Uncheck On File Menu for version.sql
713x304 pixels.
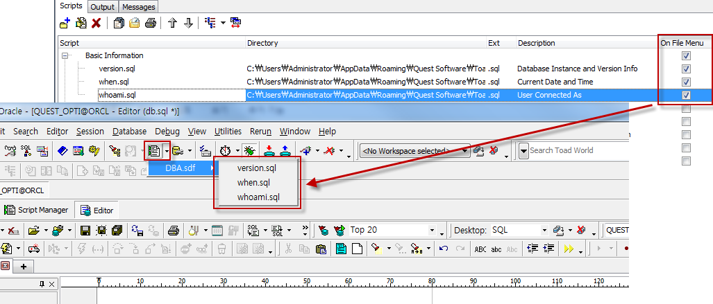686,69
